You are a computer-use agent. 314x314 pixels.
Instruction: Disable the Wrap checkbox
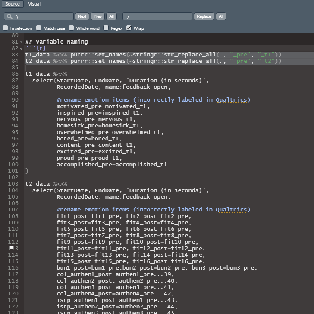tap(129, 28)
